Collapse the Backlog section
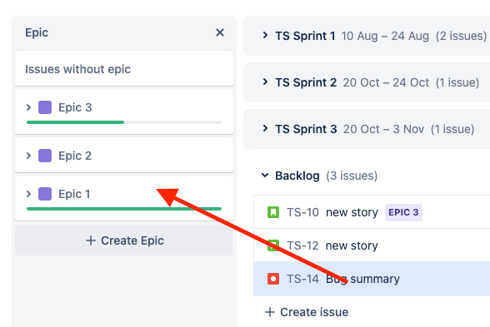 [x=265, y=176]
